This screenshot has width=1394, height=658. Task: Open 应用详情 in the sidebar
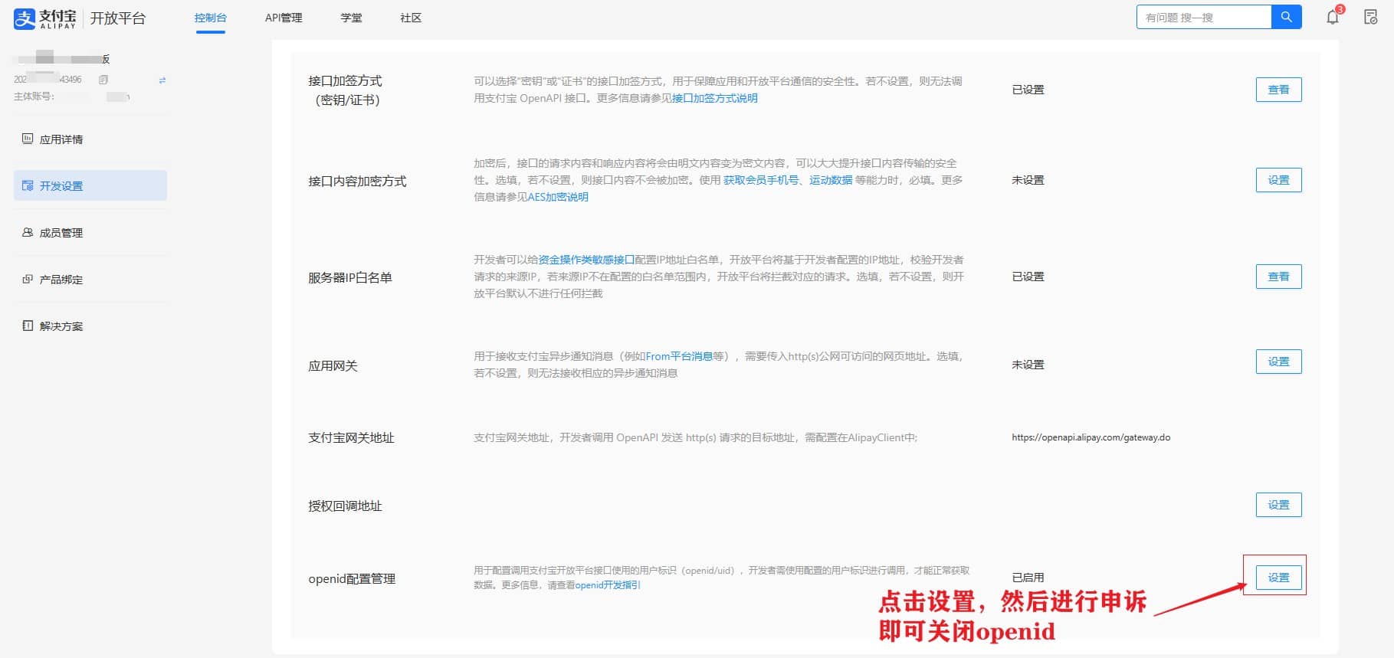coord(61,139)
